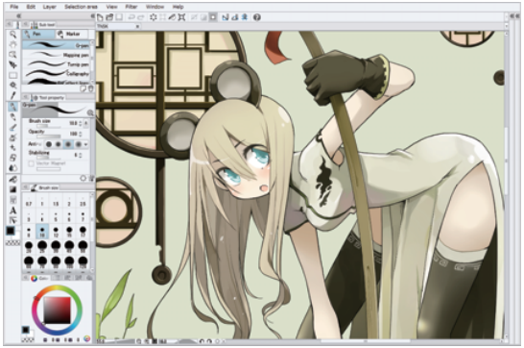Collapse the left tool palette dock
Viewport: 524px width, 348px height.
pyautogui.click(x=19, y=15)
